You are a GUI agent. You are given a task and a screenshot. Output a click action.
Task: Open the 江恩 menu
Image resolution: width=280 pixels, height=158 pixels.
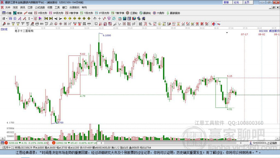(x=30, y=7)
